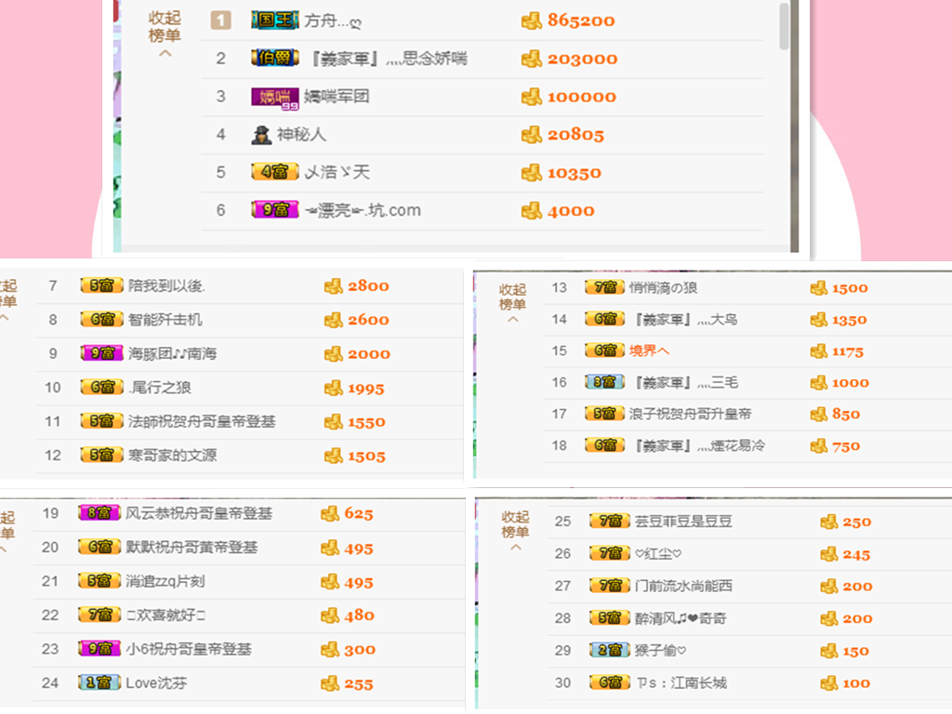Click the purple 嫣喘 99 badge
Viewport: 952px width, 714px height.
tap(275, 98)
